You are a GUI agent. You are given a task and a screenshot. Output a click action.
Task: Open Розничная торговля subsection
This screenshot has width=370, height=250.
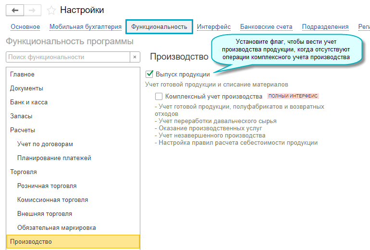73,186
